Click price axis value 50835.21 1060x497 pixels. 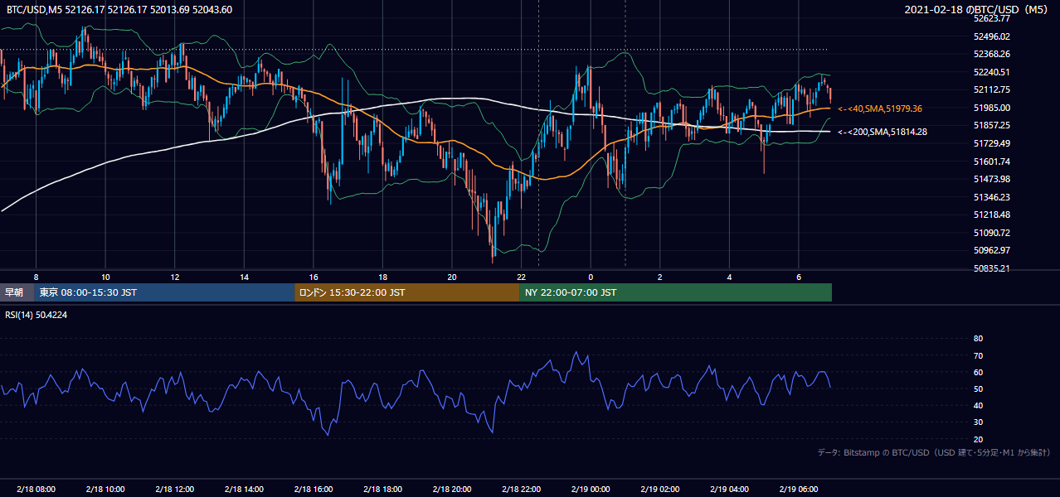991,268
